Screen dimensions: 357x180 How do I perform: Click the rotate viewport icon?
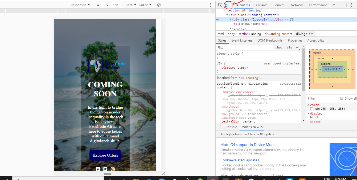coord(159,5)
